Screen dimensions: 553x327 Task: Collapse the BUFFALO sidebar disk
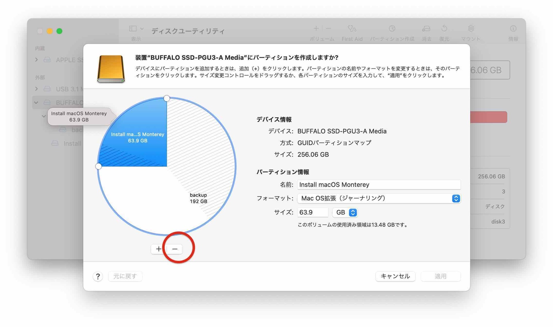tap(36, 103)
